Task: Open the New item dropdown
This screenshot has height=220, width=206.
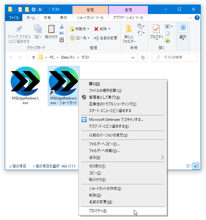Action: pos(141,26)
